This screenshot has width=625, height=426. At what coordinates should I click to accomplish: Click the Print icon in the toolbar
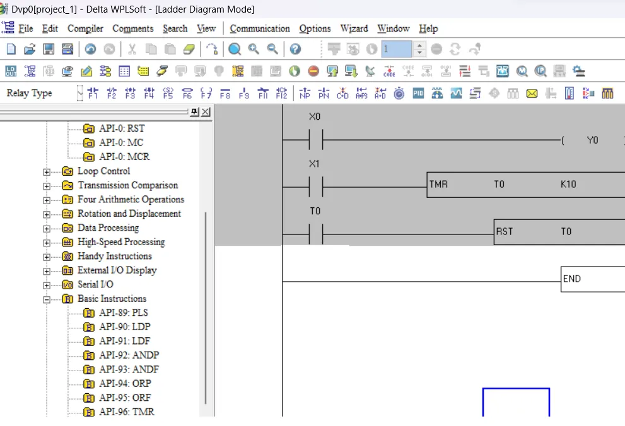pos(67,49)
